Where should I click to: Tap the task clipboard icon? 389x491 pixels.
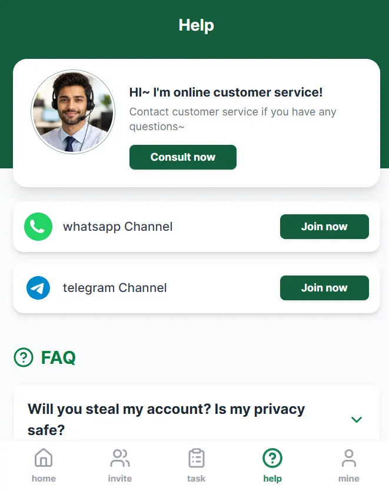pyautogui.click(x=196, y=457)
